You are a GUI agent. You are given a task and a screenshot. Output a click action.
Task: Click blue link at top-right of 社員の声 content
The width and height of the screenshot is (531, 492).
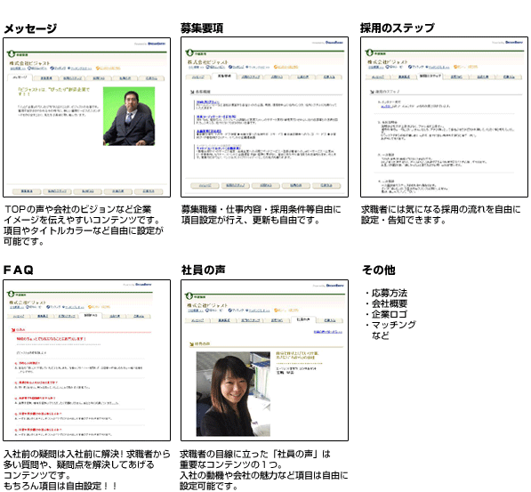coord(328,332)
